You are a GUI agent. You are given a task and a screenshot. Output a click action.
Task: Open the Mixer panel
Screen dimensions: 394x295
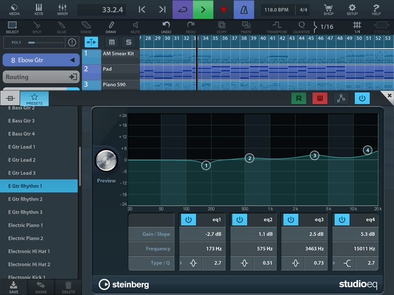coord(63,10)
